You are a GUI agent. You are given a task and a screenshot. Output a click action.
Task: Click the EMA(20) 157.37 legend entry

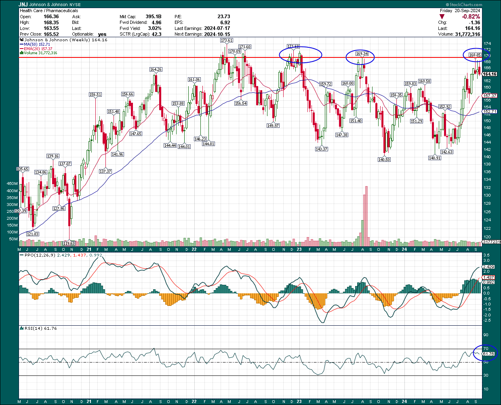[x=36, y=49]
